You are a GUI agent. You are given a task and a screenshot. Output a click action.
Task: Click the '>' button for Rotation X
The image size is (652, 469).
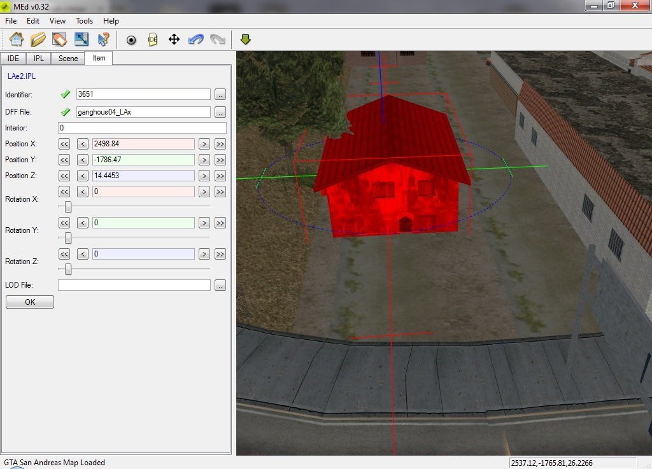coord(204,192)
